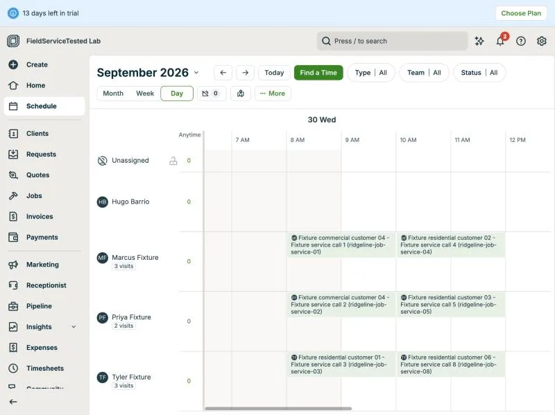The height and width of the screenshot is (415, 555).
Task: Select the Day view tab
Action: (177, 94)
